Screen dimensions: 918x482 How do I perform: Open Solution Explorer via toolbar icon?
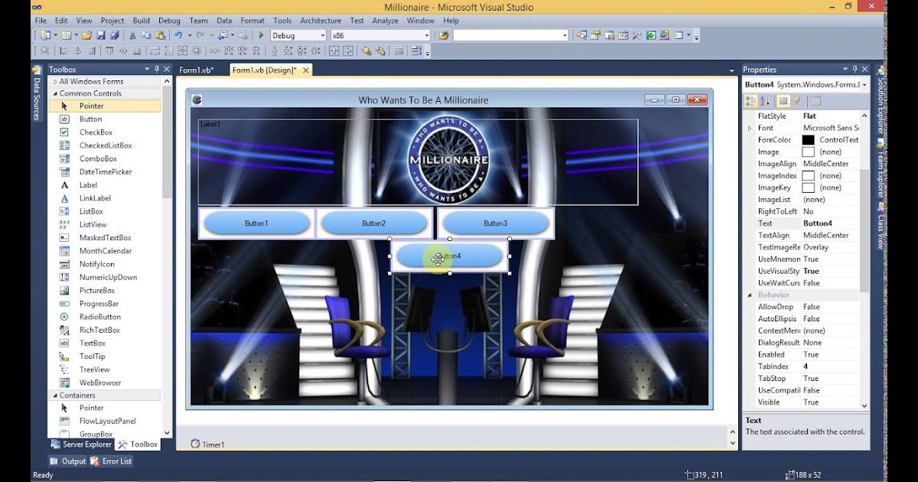click(x=581, y=35)
